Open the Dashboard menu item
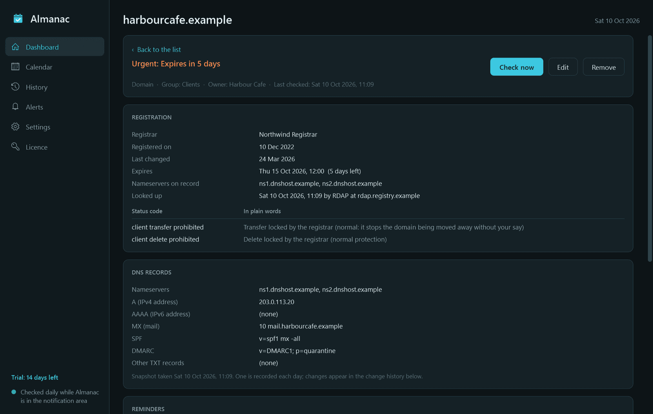The height and width of the screenshot is (414, 653). coord(55,47)
